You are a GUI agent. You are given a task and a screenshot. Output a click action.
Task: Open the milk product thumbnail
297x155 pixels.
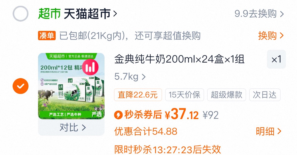(x=71, y=86)
